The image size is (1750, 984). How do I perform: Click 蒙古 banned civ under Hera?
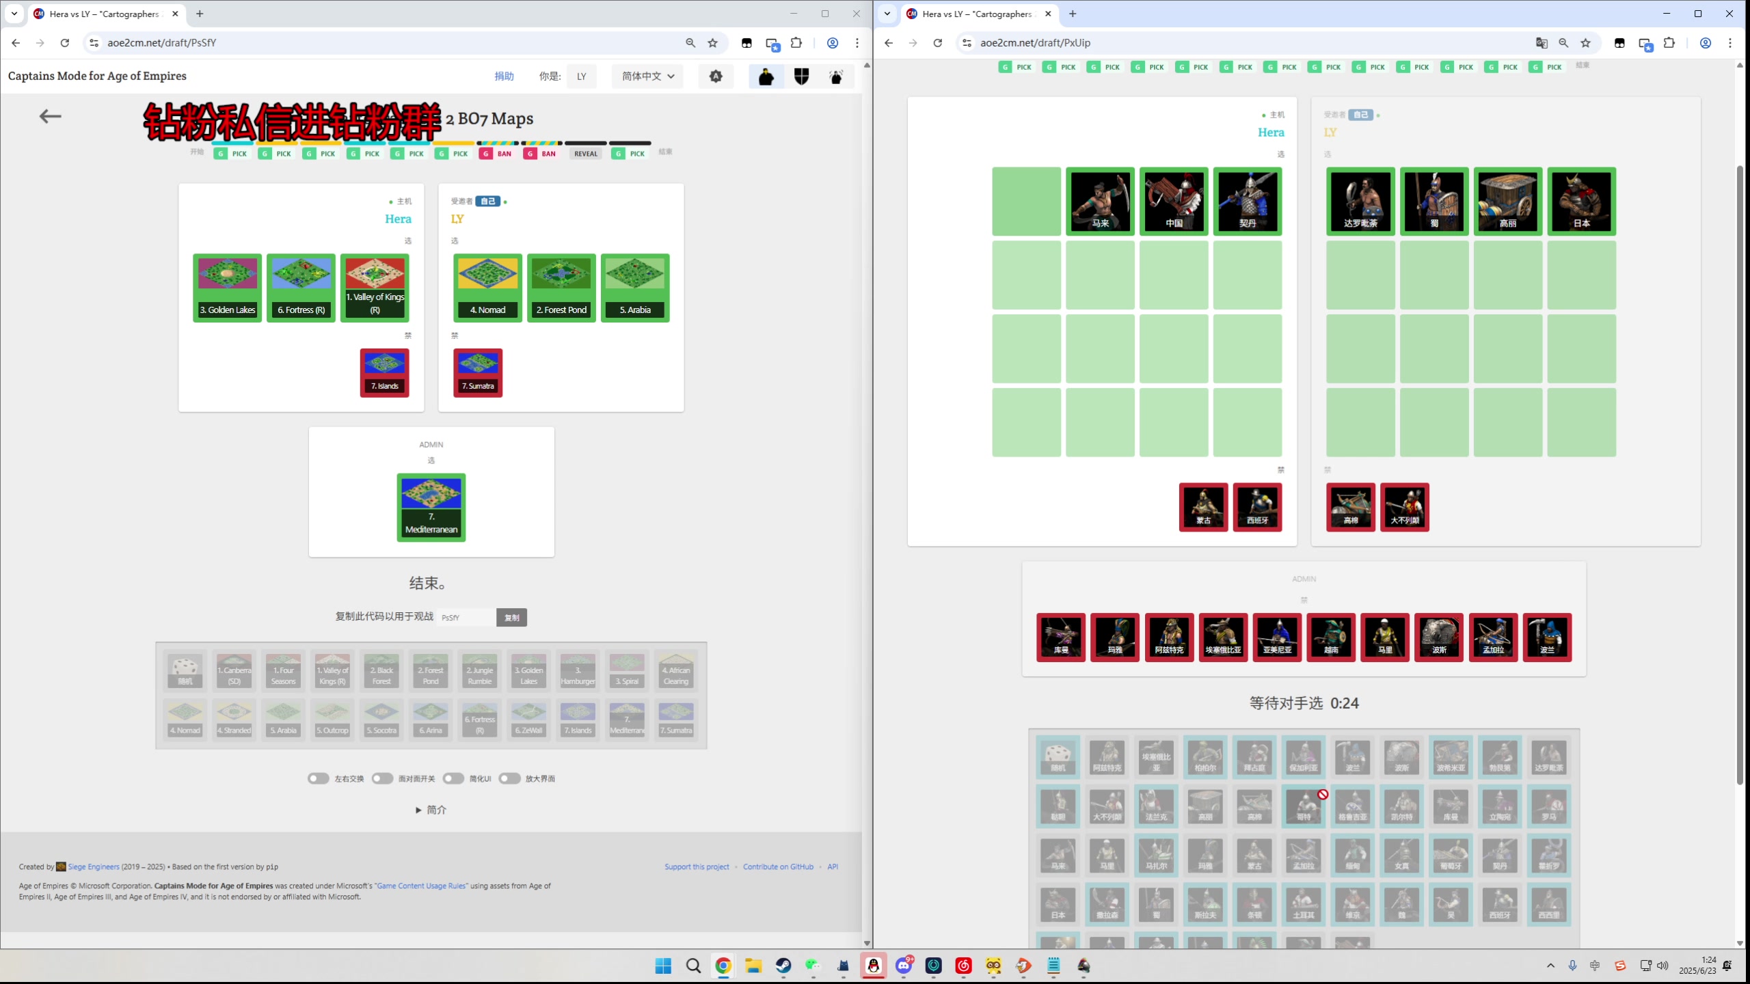(1203, 507)
